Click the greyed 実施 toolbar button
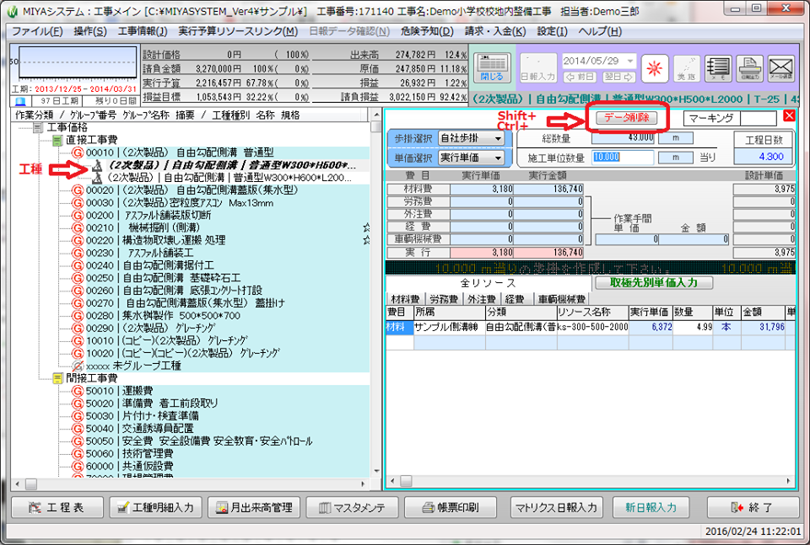Image resolution: width=810 pixels, height=545 pixels. point(687,68)
